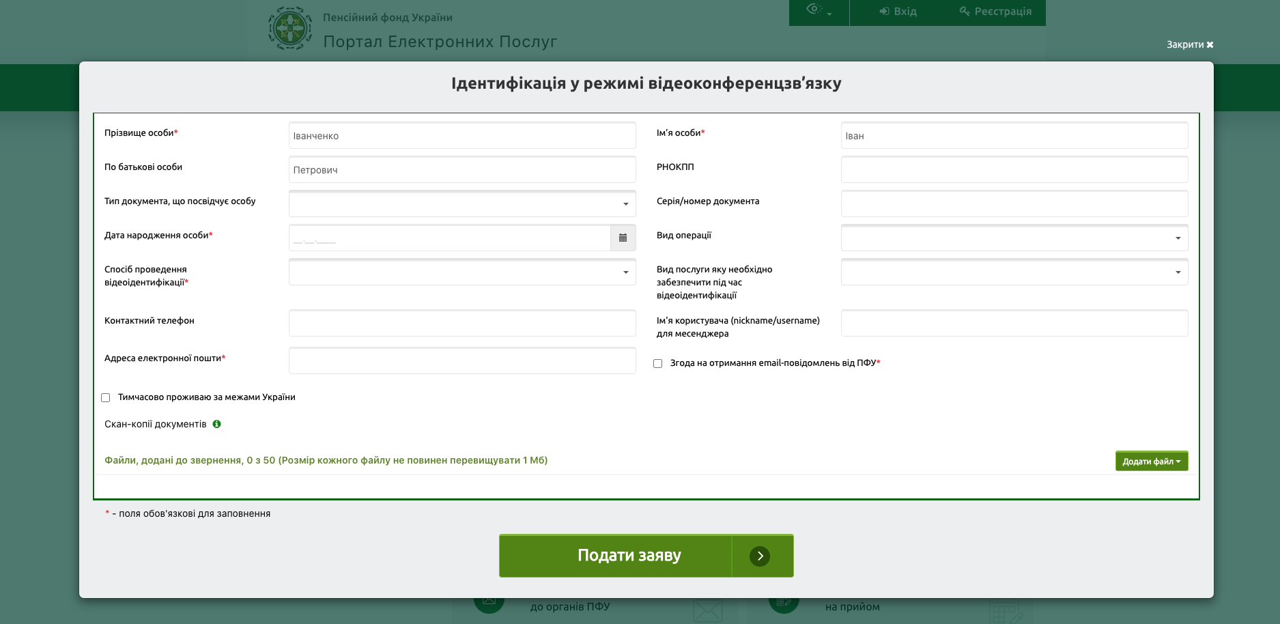
Task: Open the Реєстрація menu item
Action: pos(995,12)
